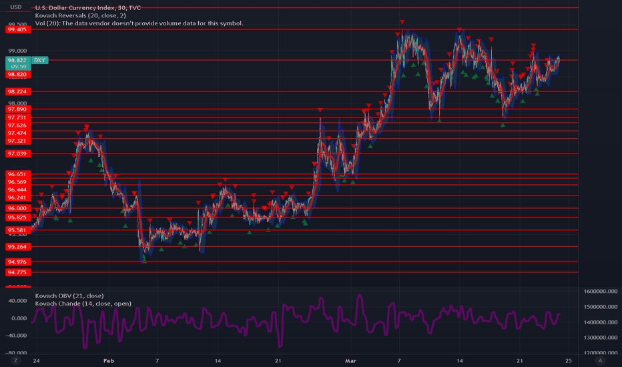Image resolution: width=622 pixels, height=367 pixels.
Task: Open the USD currency selector
Action: (16, 7)
